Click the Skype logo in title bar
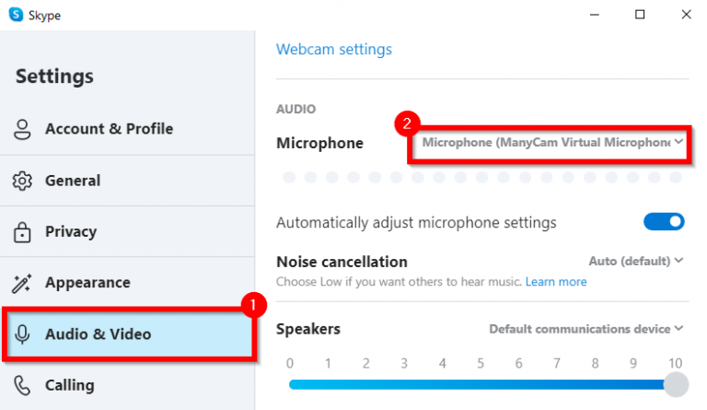The height and width of the screenshot is (410, 707). [16, 15]
